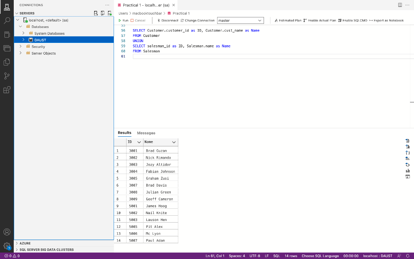Open the Search view in activity bar
This screenshot has height=259, width=414.
[x=7, y=21]
